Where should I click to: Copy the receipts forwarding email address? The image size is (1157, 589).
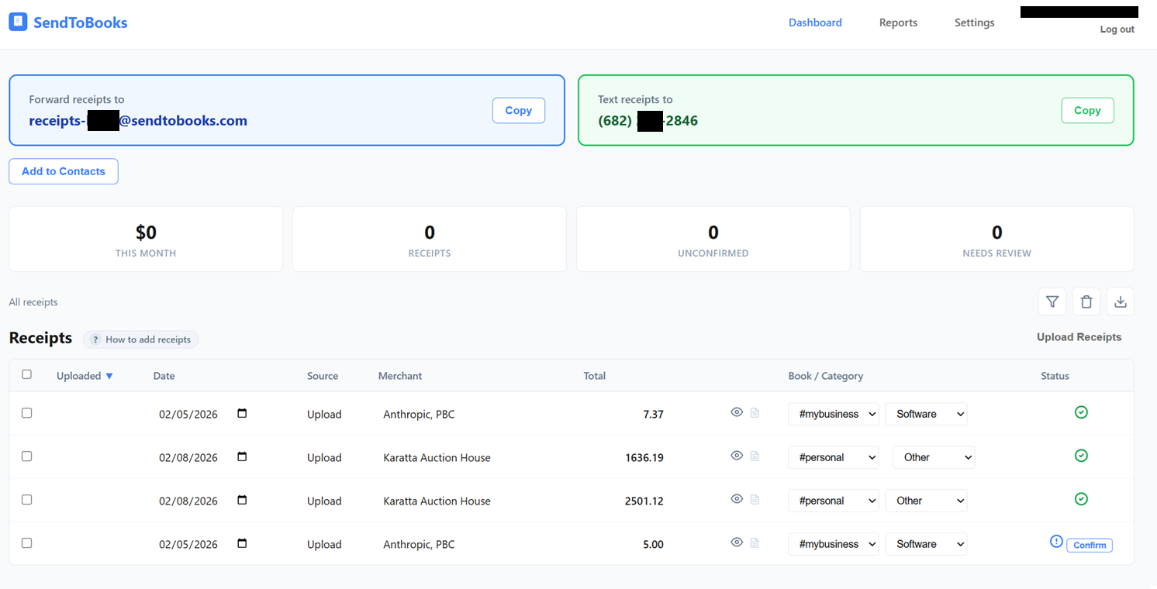tap(518, 110)
